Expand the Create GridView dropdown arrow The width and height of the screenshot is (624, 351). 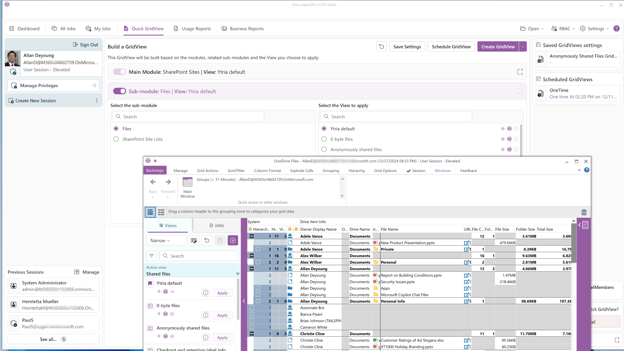tap(523, 47)
